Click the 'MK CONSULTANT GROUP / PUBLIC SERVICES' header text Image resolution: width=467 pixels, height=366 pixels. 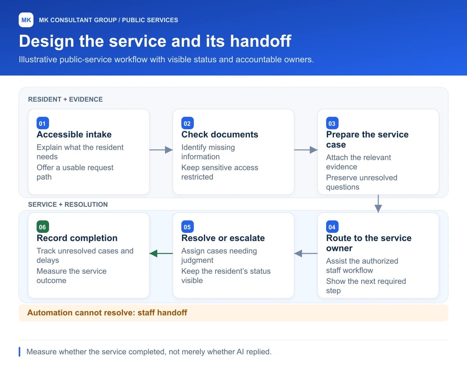pyautogui.click(x=109, y=20)
